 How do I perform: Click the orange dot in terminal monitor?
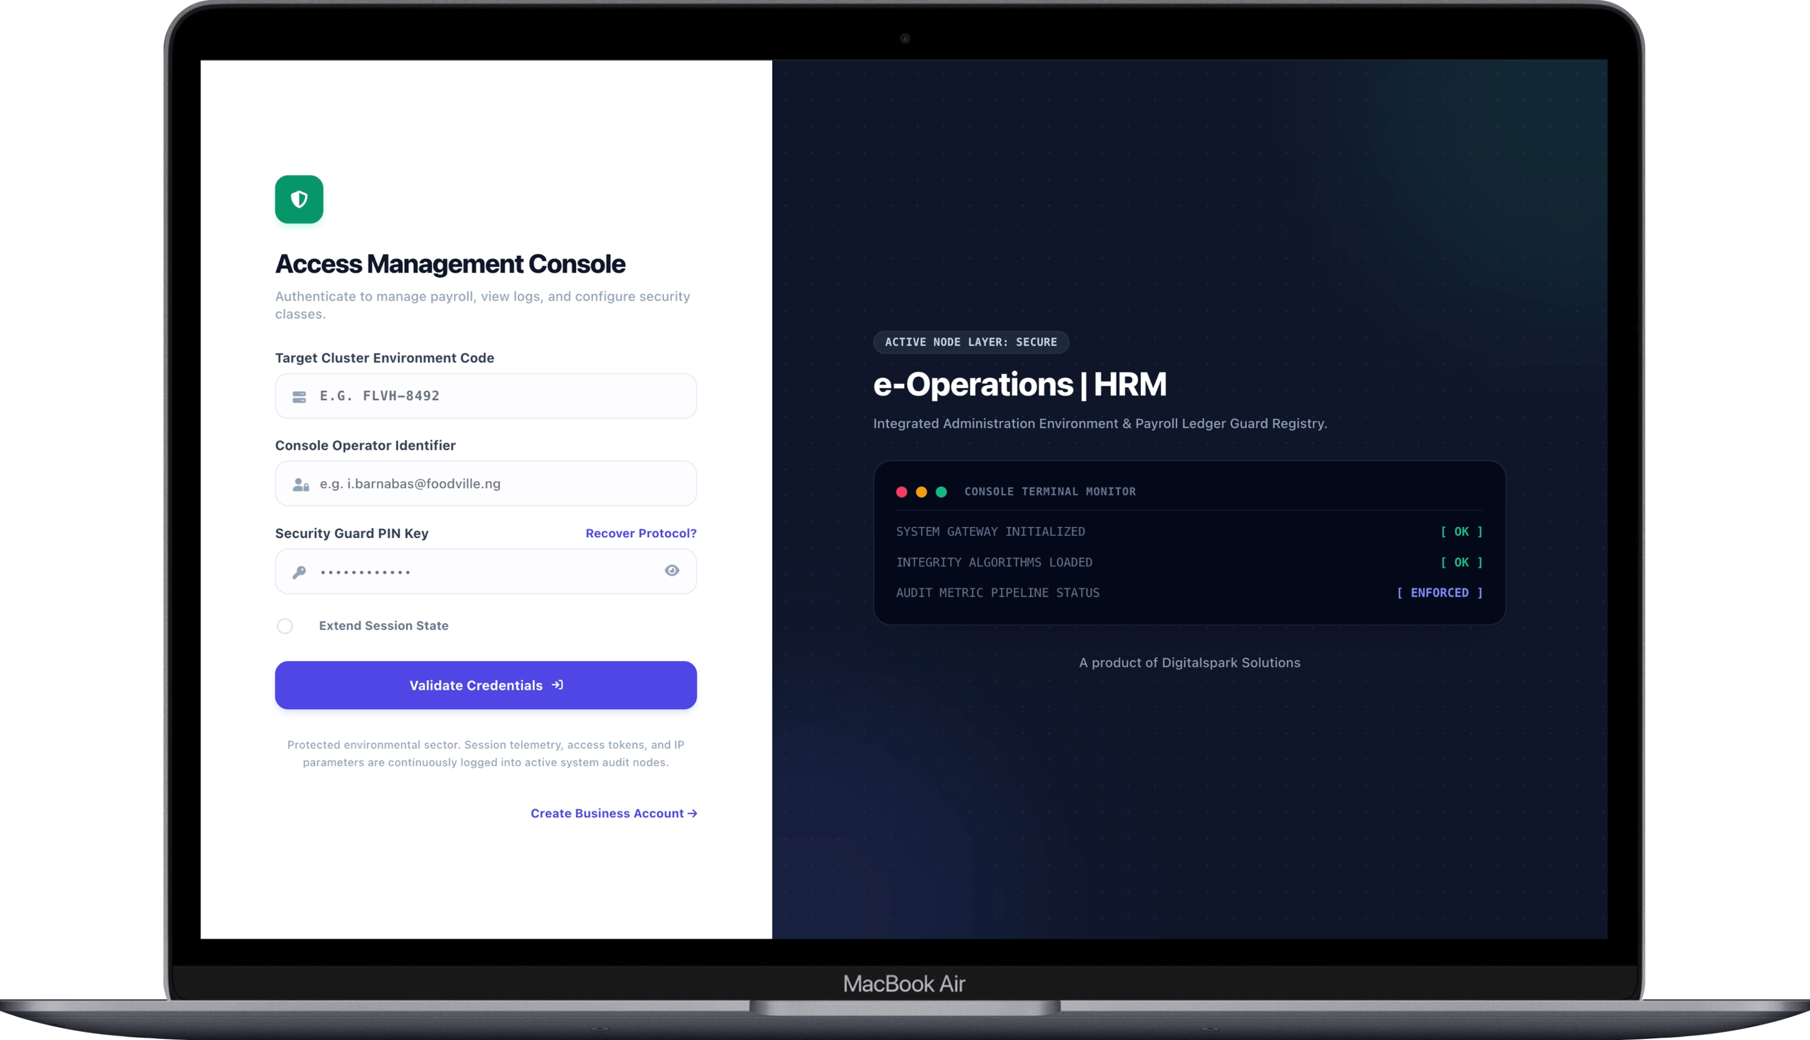(921, 491)
